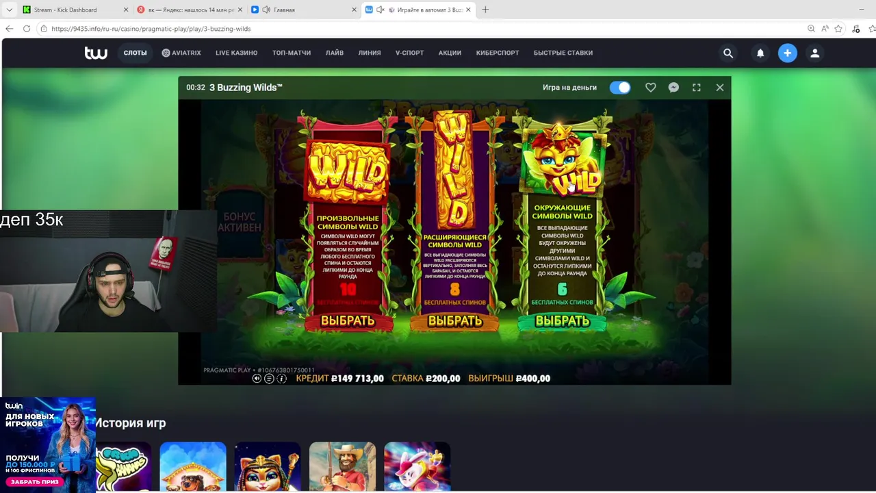Viewport: 876px width, 493px height.
Task: Click the read aloud icon in address bar
Action: 825,29
